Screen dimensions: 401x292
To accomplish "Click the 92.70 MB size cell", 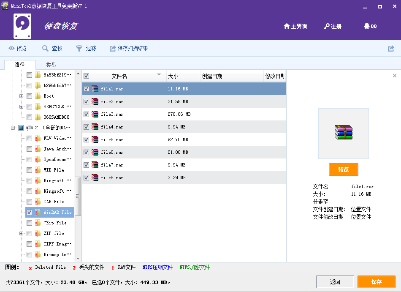I will (178, 139).
